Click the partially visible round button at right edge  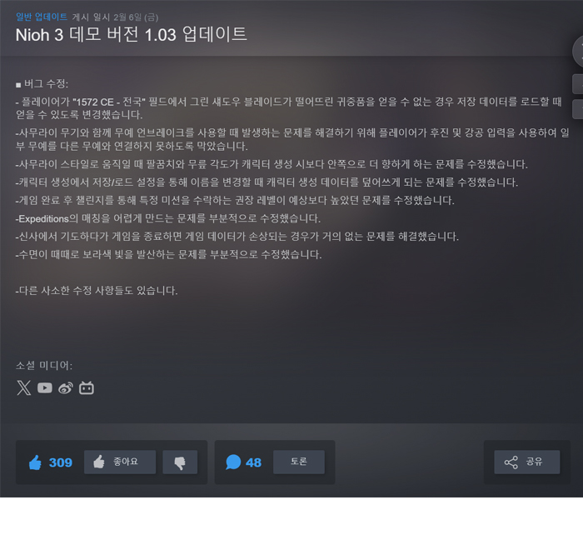pyautogui.click(x=578, y=52)
